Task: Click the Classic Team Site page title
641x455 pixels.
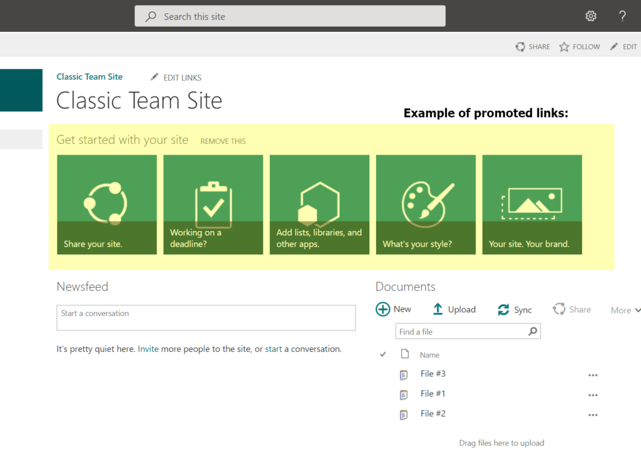Action: (x=139, y=100)
